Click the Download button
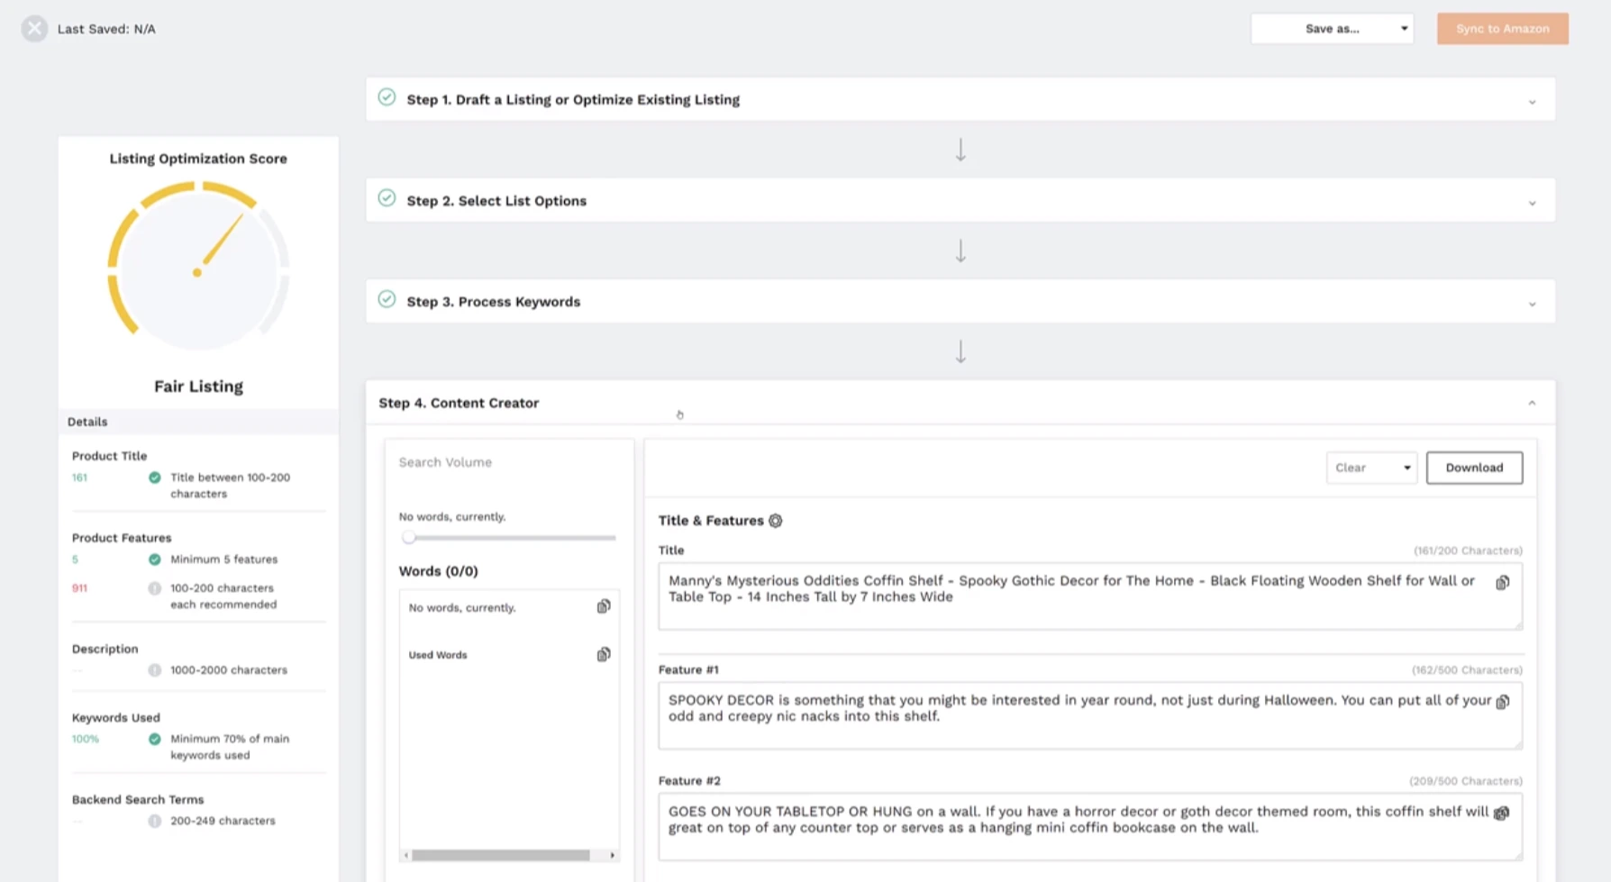Screen dimensions: 1611x882 coord(1473,468)
